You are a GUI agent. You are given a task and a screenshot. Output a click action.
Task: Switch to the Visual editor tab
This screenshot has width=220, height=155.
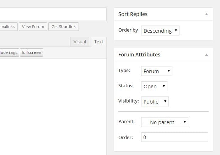[80, 42]
